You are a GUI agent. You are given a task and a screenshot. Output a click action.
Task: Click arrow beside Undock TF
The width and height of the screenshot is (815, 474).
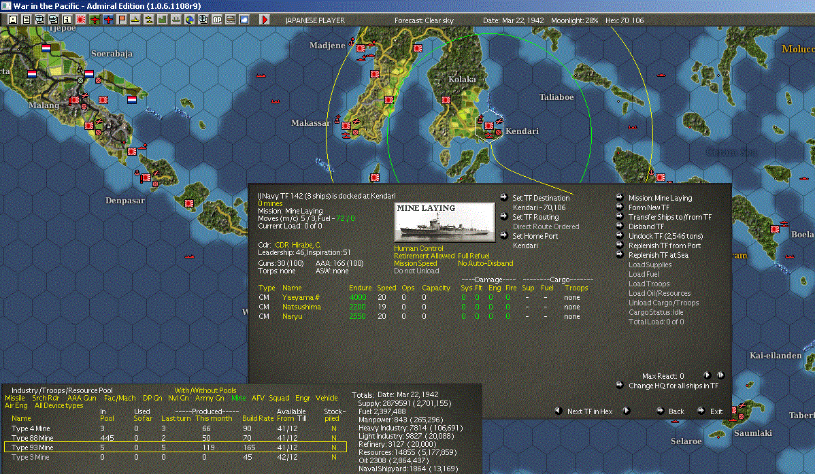click(620, 235)
